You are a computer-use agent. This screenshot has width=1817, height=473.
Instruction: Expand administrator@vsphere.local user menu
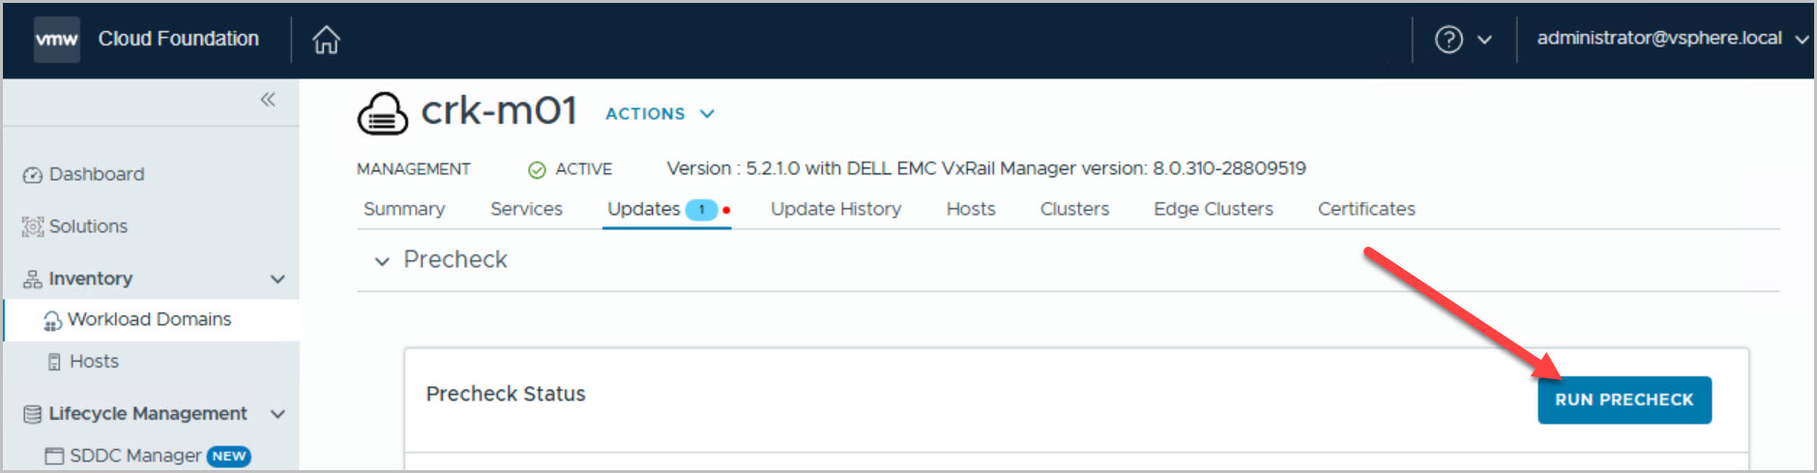tap(1671, 39)
